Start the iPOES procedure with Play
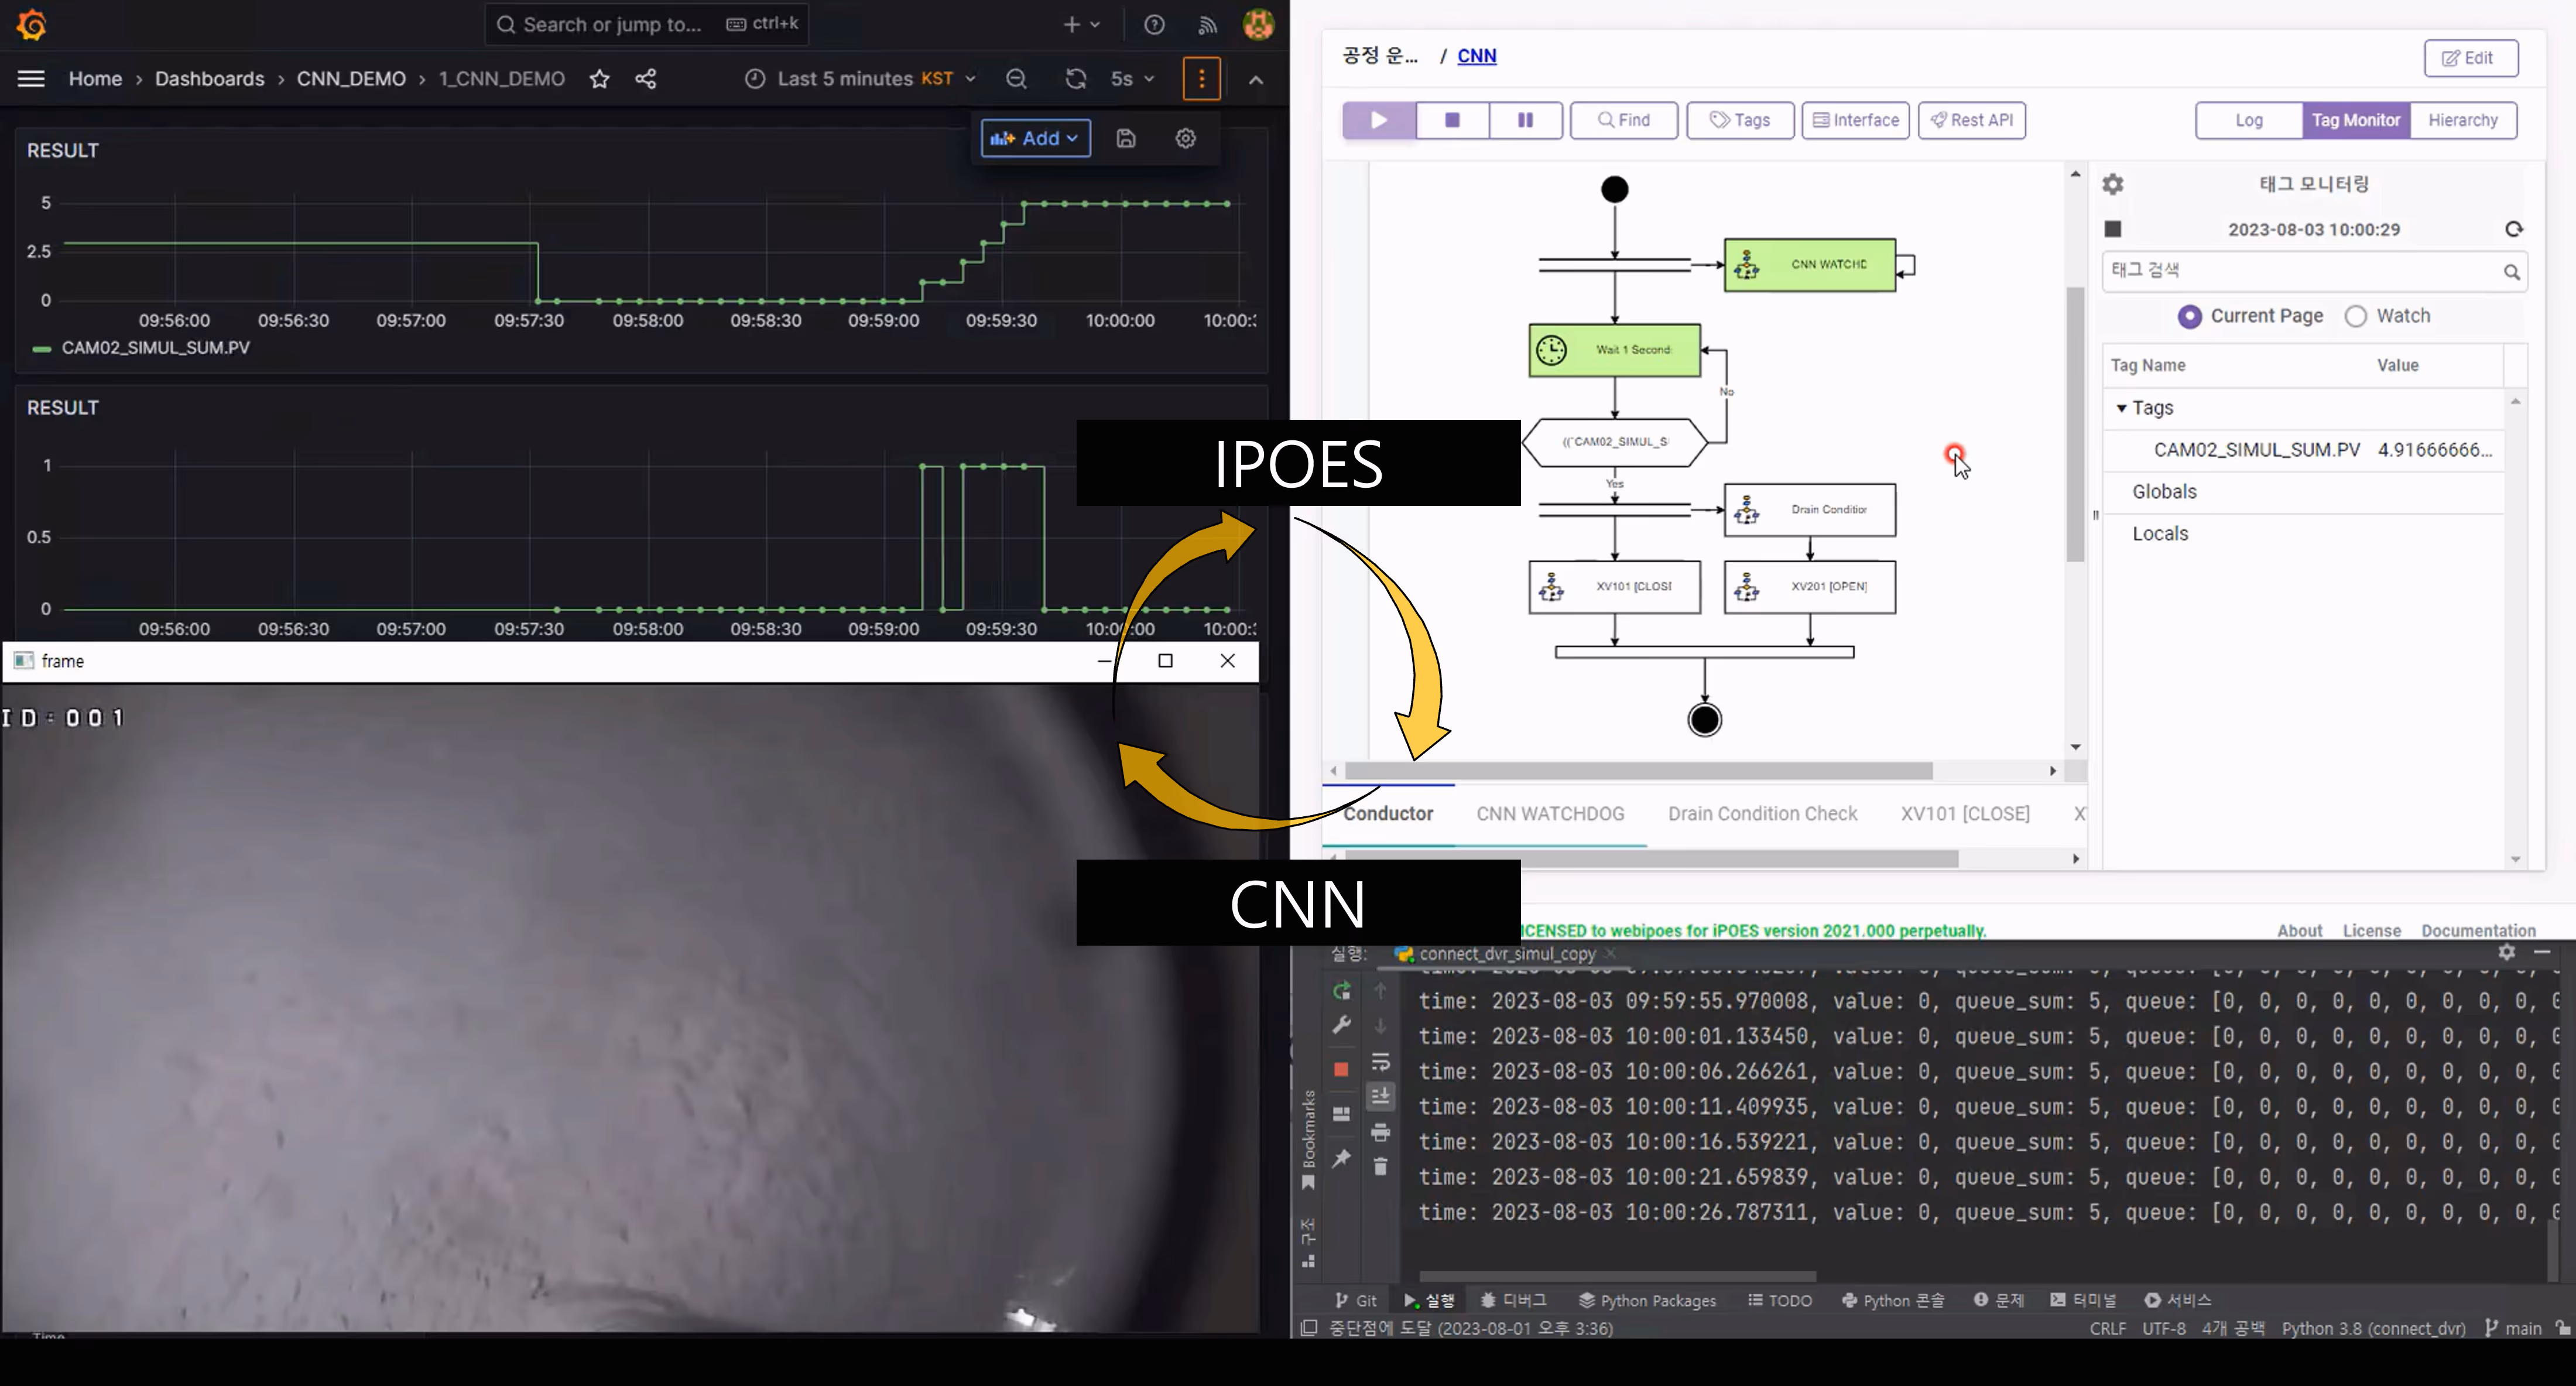2576x1386 pixels. click(1379, 120)
